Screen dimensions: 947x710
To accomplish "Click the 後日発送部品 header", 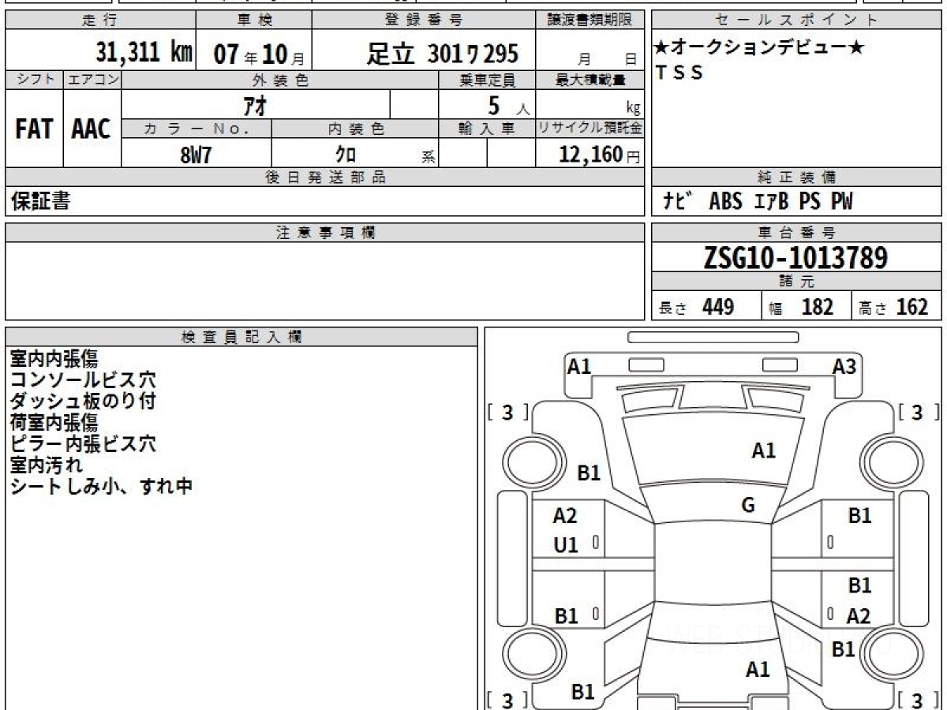I will coord(325,177).
